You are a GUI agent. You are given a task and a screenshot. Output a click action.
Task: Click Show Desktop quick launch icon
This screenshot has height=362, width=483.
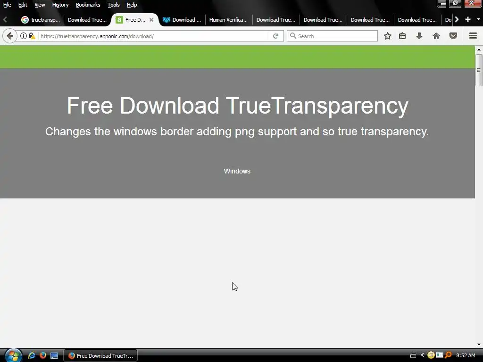(54, 356)
